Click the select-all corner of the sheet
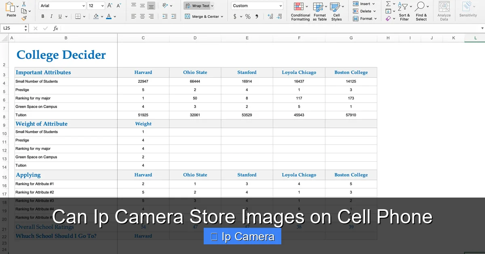 (4, 38)
